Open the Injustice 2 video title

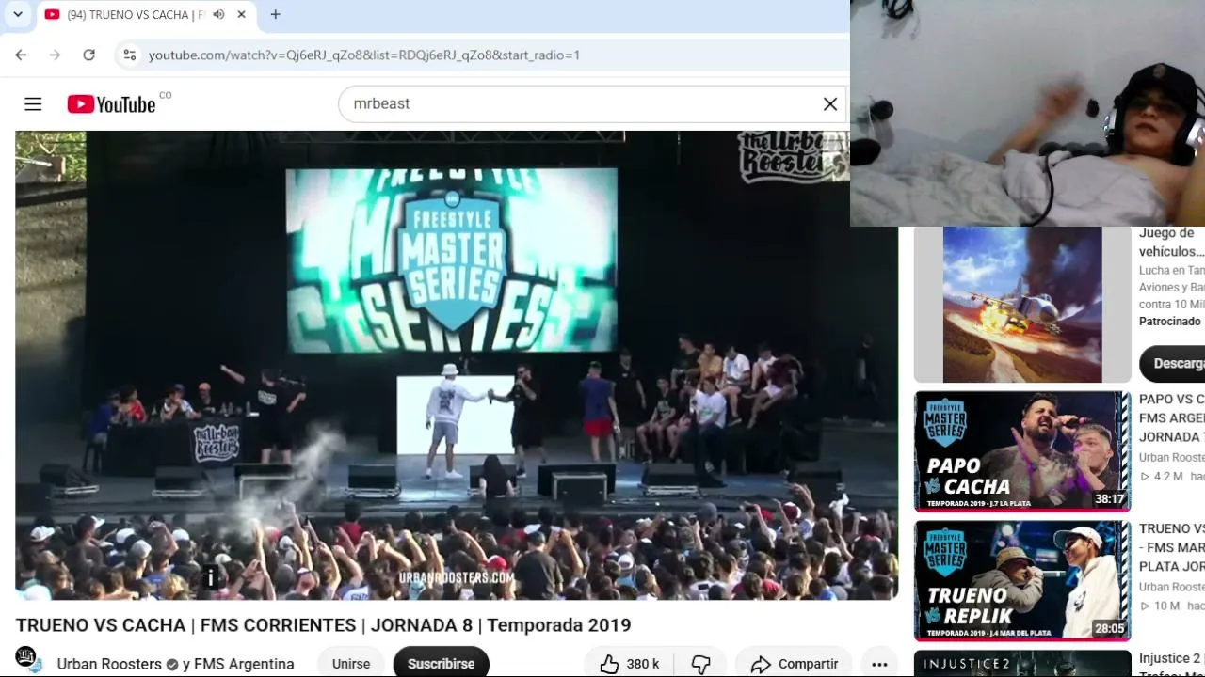1172,666
